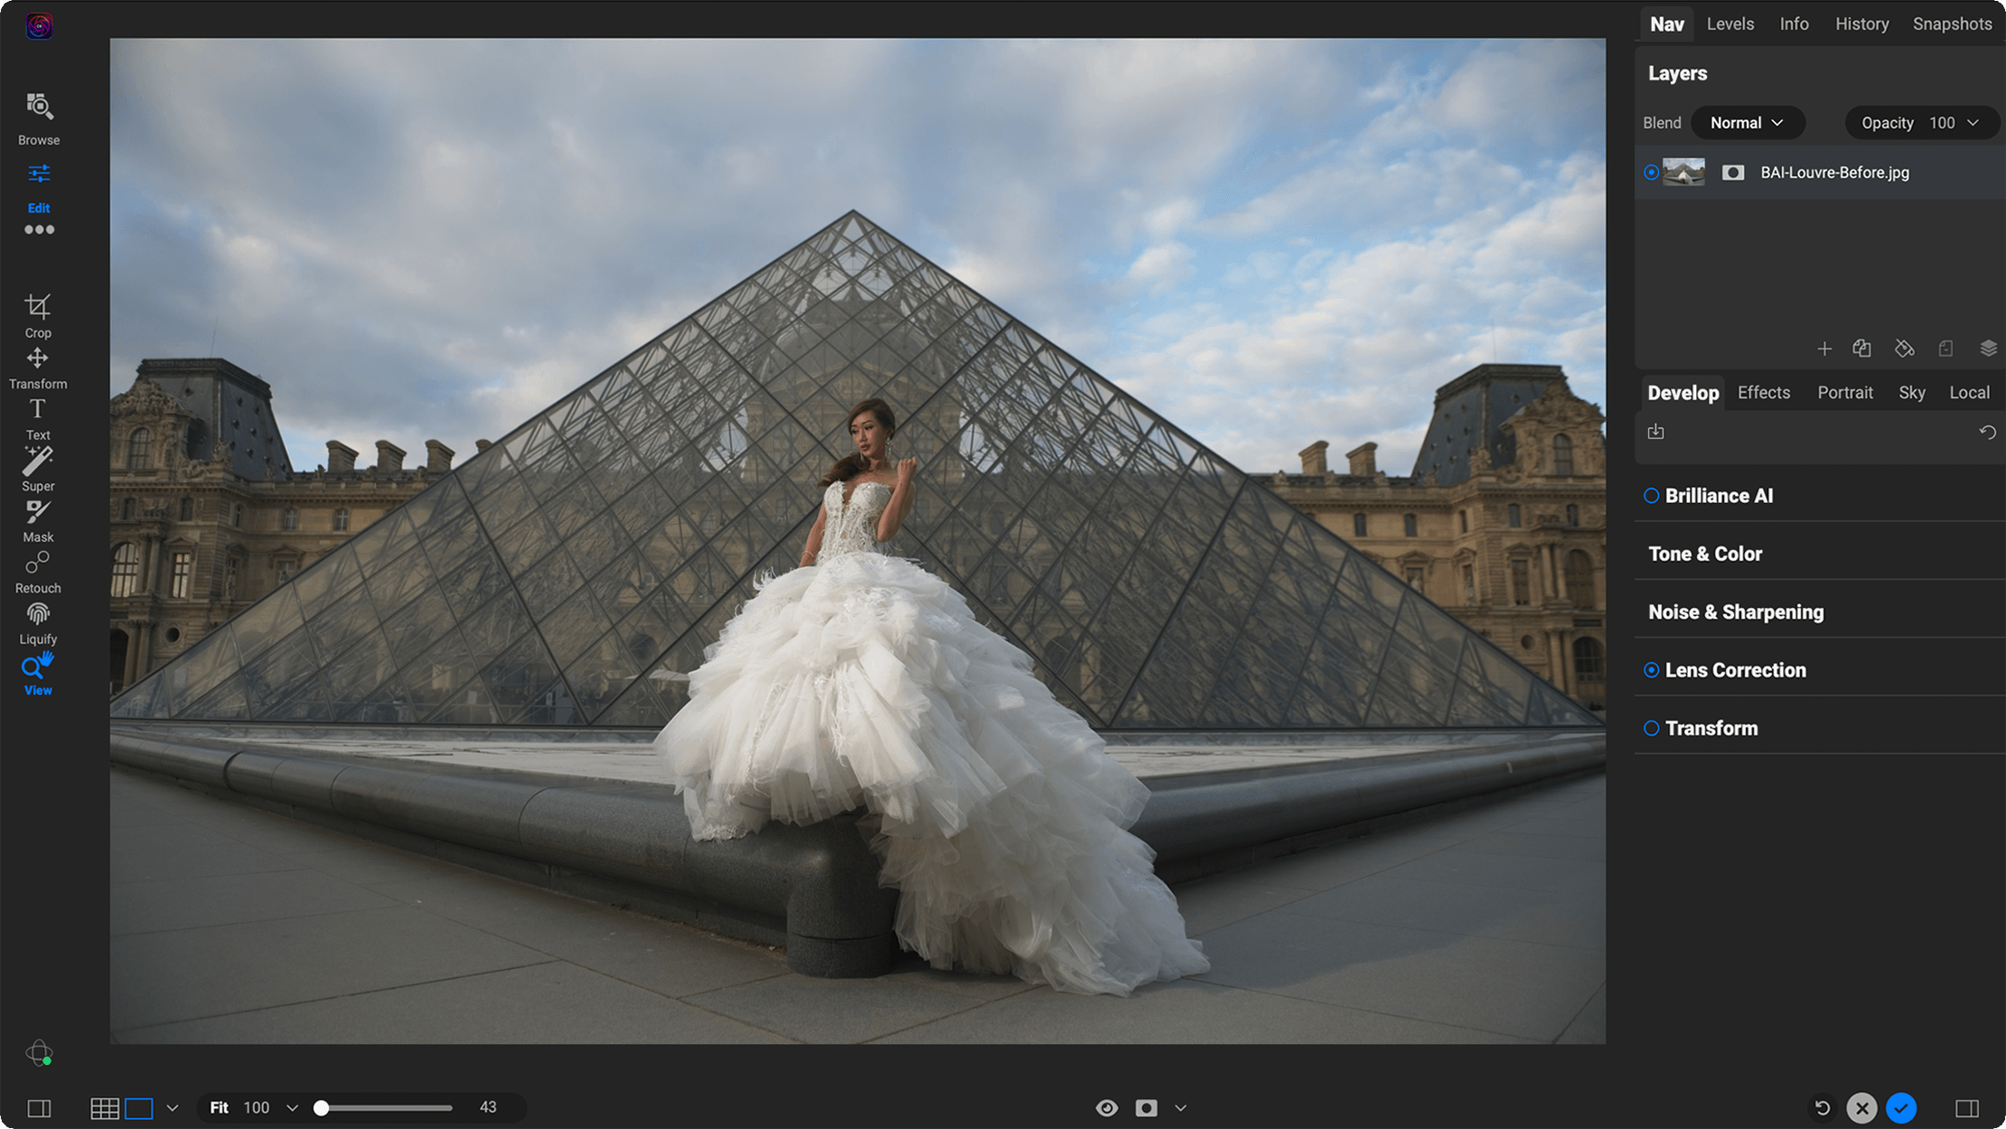Disable the Lens Correction adjustment toggle
Screen dimensions: 2006x1129
tap(1651, 669)
